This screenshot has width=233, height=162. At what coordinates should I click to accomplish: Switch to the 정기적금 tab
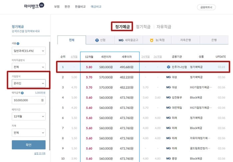(x=143, y=27)
